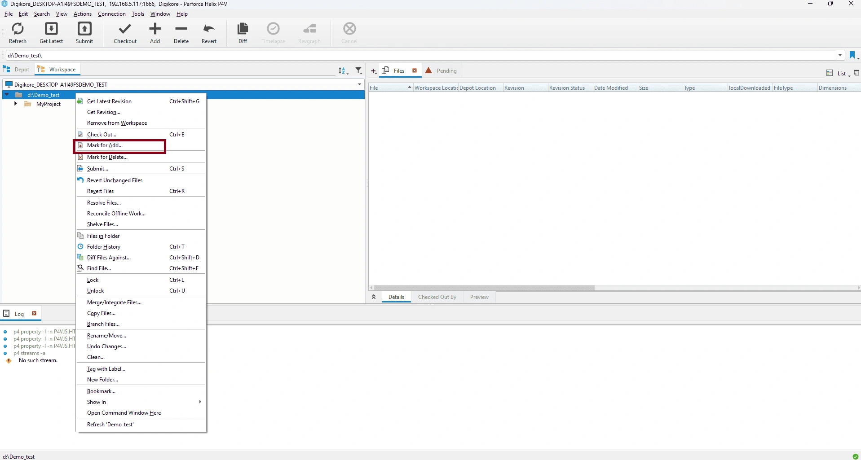Viewport: 861px width, 460px height.
Task: Click the 'No such stream.' log entry
Action: pos(38,360)
